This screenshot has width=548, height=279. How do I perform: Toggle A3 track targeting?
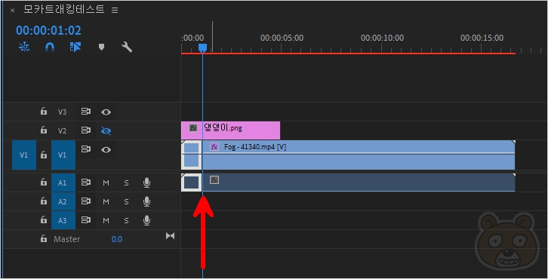63,220
